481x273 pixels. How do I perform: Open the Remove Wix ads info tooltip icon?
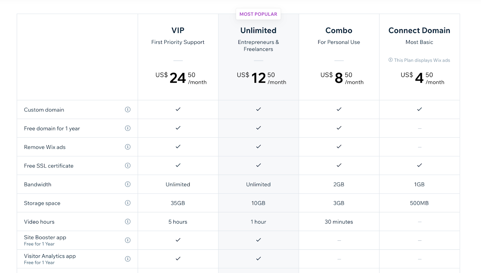pyautogui.click(x=128, y=147)
